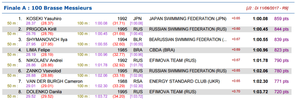
Task: Click the purple 50 m split 28.19
Action: point(31,55)
